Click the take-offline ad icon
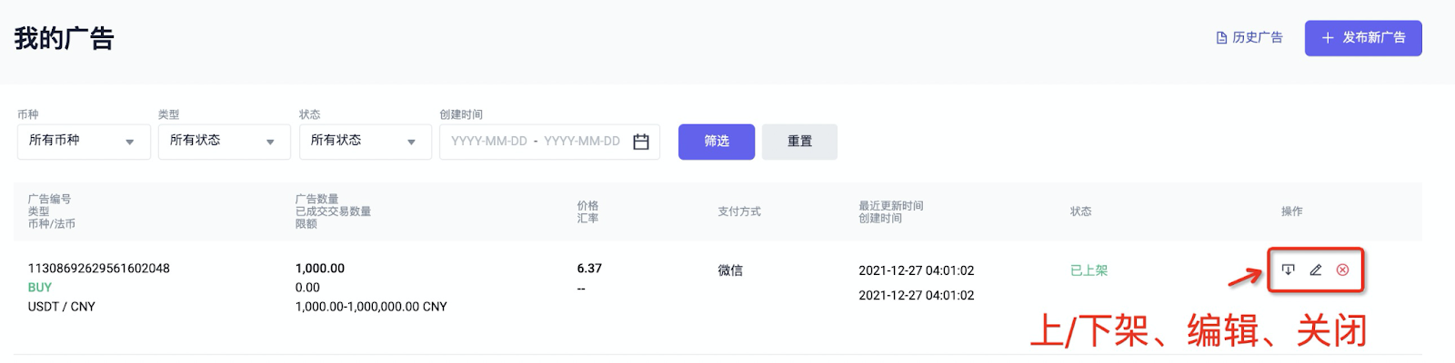The height and width of the screenshot is (363, 1455). click(x=1288, y=270)
